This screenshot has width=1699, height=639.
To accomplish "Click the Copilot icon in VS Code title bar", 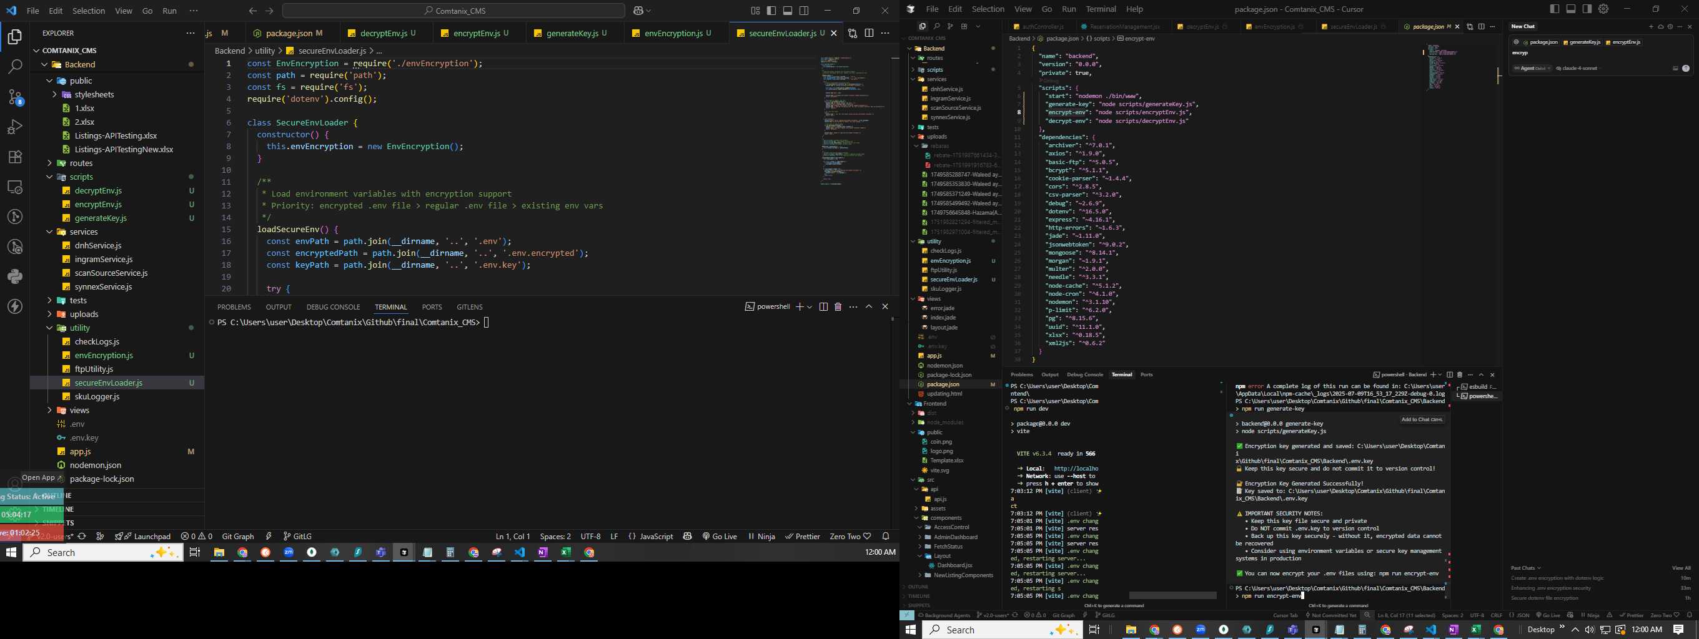I will point(638,11).
